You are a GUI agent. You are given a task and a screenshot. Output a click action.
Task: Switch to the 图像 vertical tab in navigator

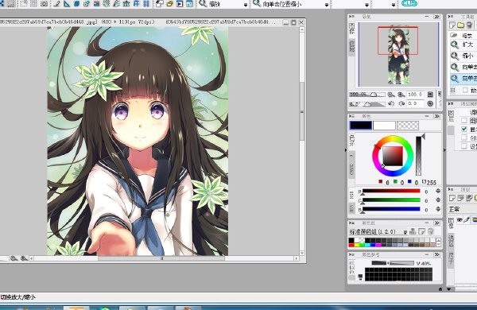click(x=352, y=29)
